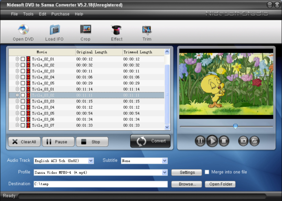Open the Tools menu
The height and width of the screenshot is (201, 282).
click(28, 14)
